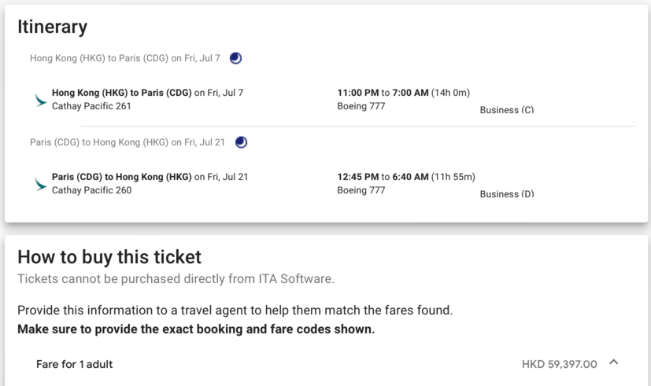Click the overnight moon icon for Jul 7 flight

pyautogui.click(x=235, y=58)
